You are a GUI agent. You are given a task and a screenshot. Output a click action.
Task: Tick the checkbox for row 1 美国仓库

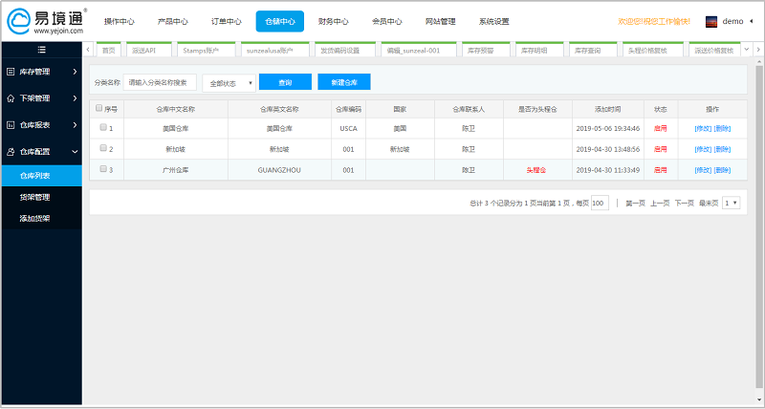[103, 128]
